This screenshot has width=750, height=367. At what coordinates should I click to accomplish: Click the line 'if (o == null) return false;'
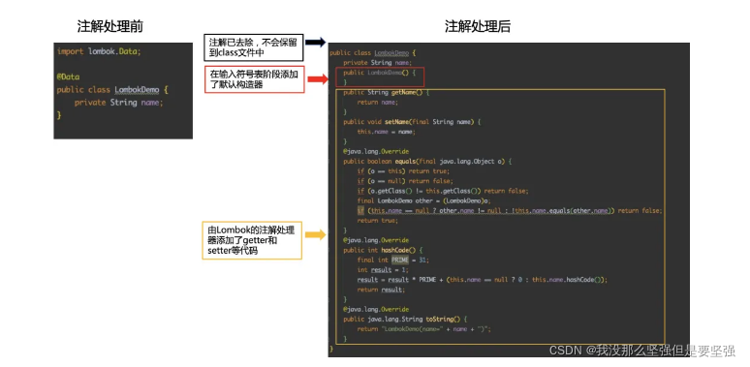[405, 181]
